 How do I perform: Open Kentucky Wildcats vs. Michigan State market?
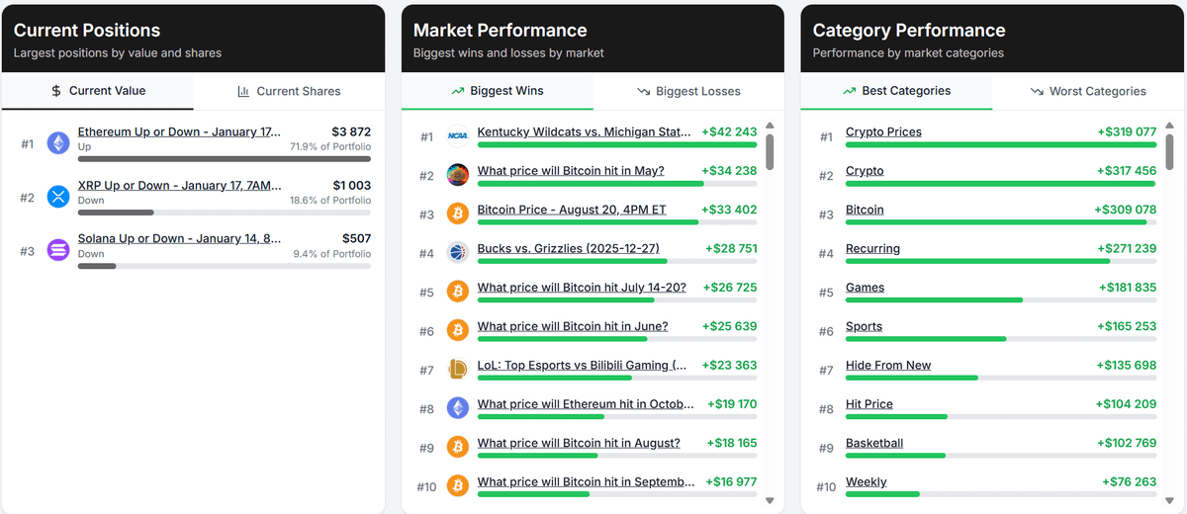(584, 131)
